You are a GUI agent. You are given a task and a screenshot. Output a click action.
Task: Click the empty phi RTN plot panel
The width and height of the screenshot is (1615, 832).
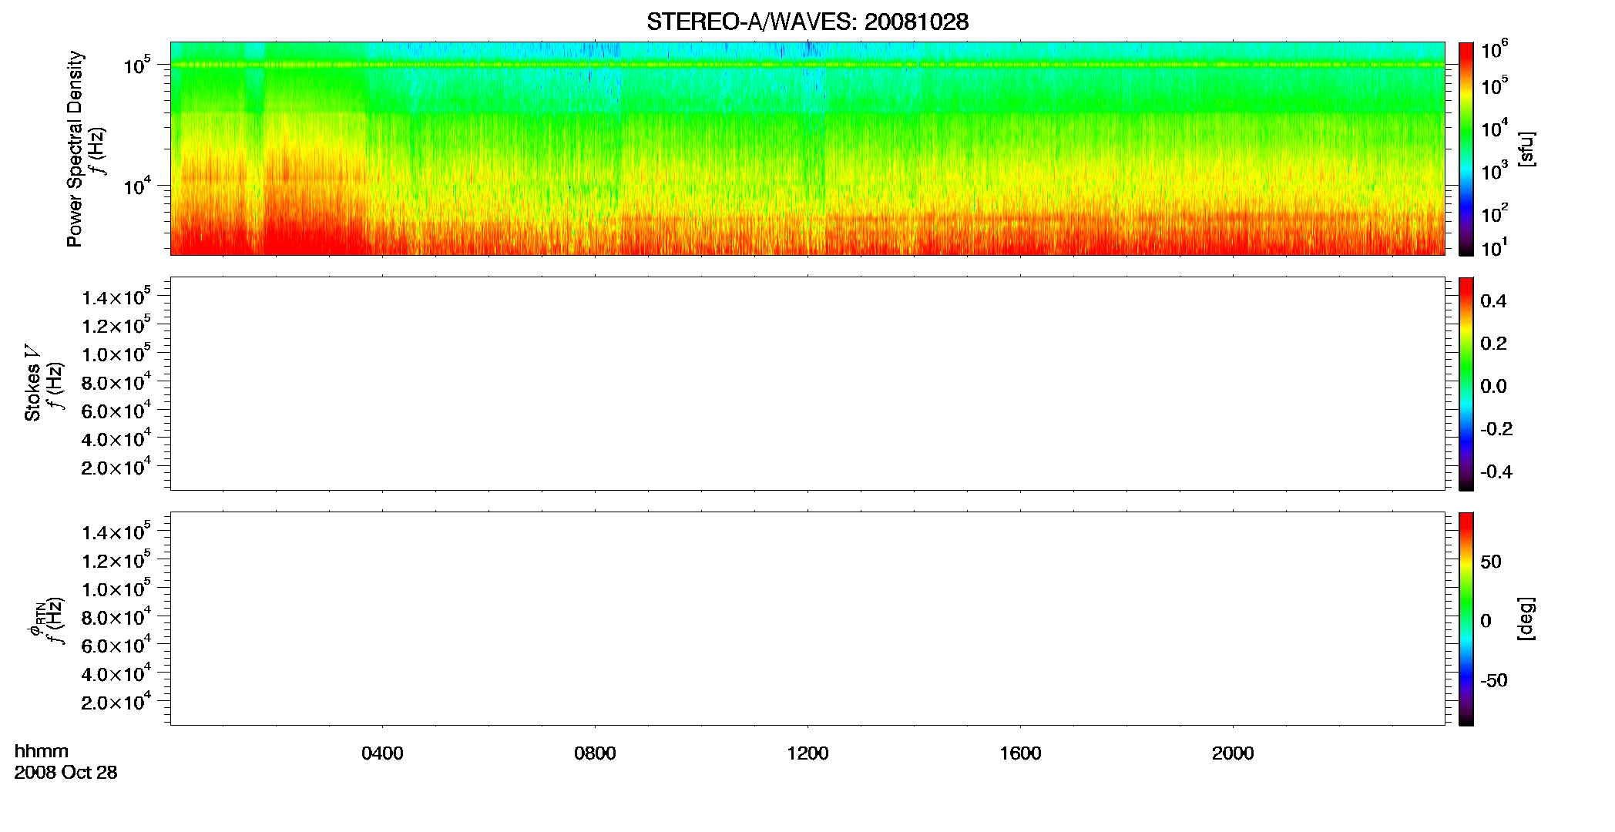807,619
